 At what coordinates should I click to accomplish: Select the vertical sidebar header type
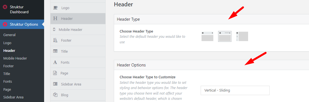pos(242,36)
